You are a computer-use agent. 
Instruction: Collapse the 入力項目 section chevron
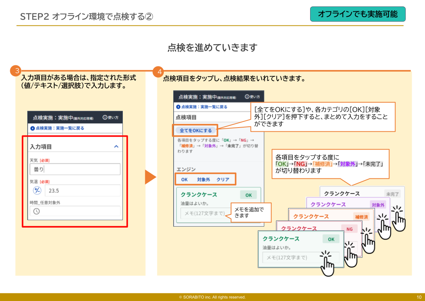[116, 147]
